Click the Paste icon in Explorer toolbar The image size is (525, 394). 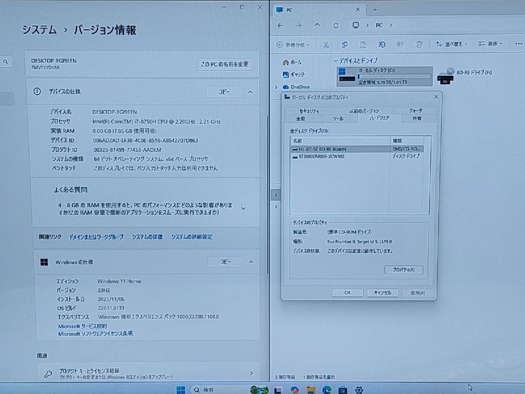[363, 44]
